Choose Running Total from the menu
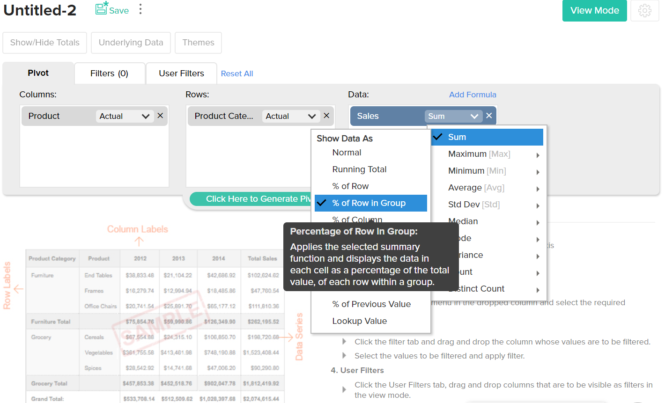The image size is (665, 403). [x=360, y=169]
